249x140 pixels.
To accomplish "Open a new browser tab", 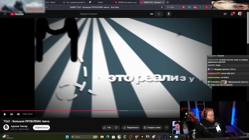I will [168, 2].
